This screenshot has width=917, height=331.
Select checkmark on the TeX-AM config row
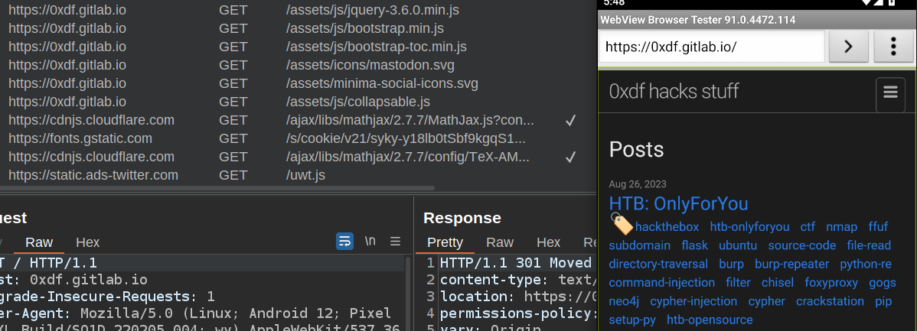pos(569,157)
